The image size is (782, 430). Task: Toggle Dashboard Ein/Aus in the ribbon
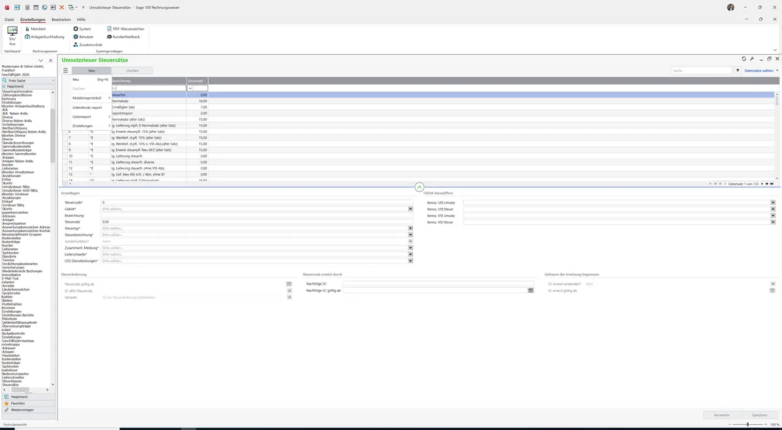point(12,36)
